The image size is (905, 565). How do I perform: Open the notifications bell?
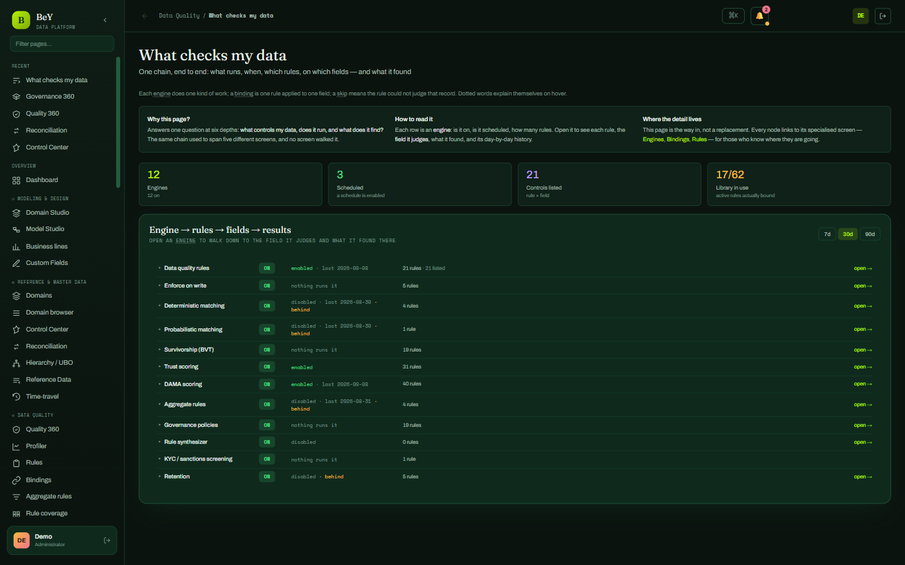point(759,16)
